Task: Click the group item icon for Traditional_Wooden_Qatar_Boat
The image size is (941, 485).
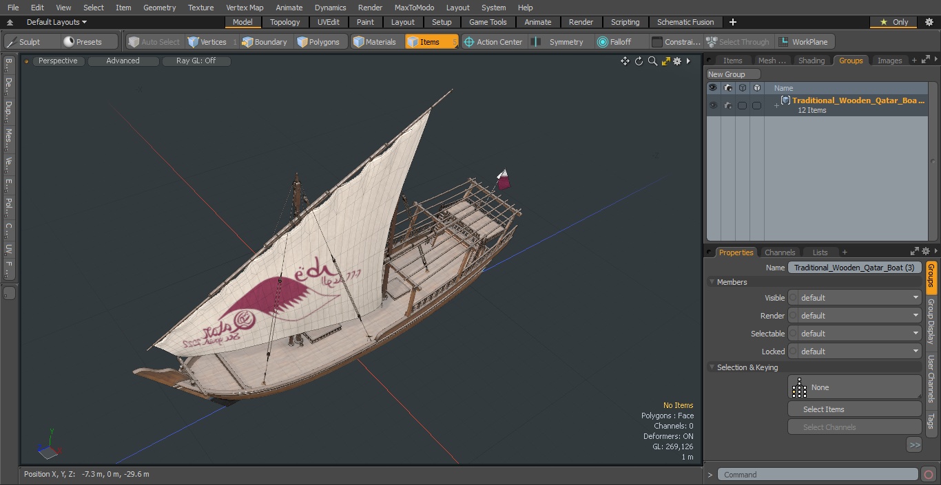Action: tap(785, 100)
